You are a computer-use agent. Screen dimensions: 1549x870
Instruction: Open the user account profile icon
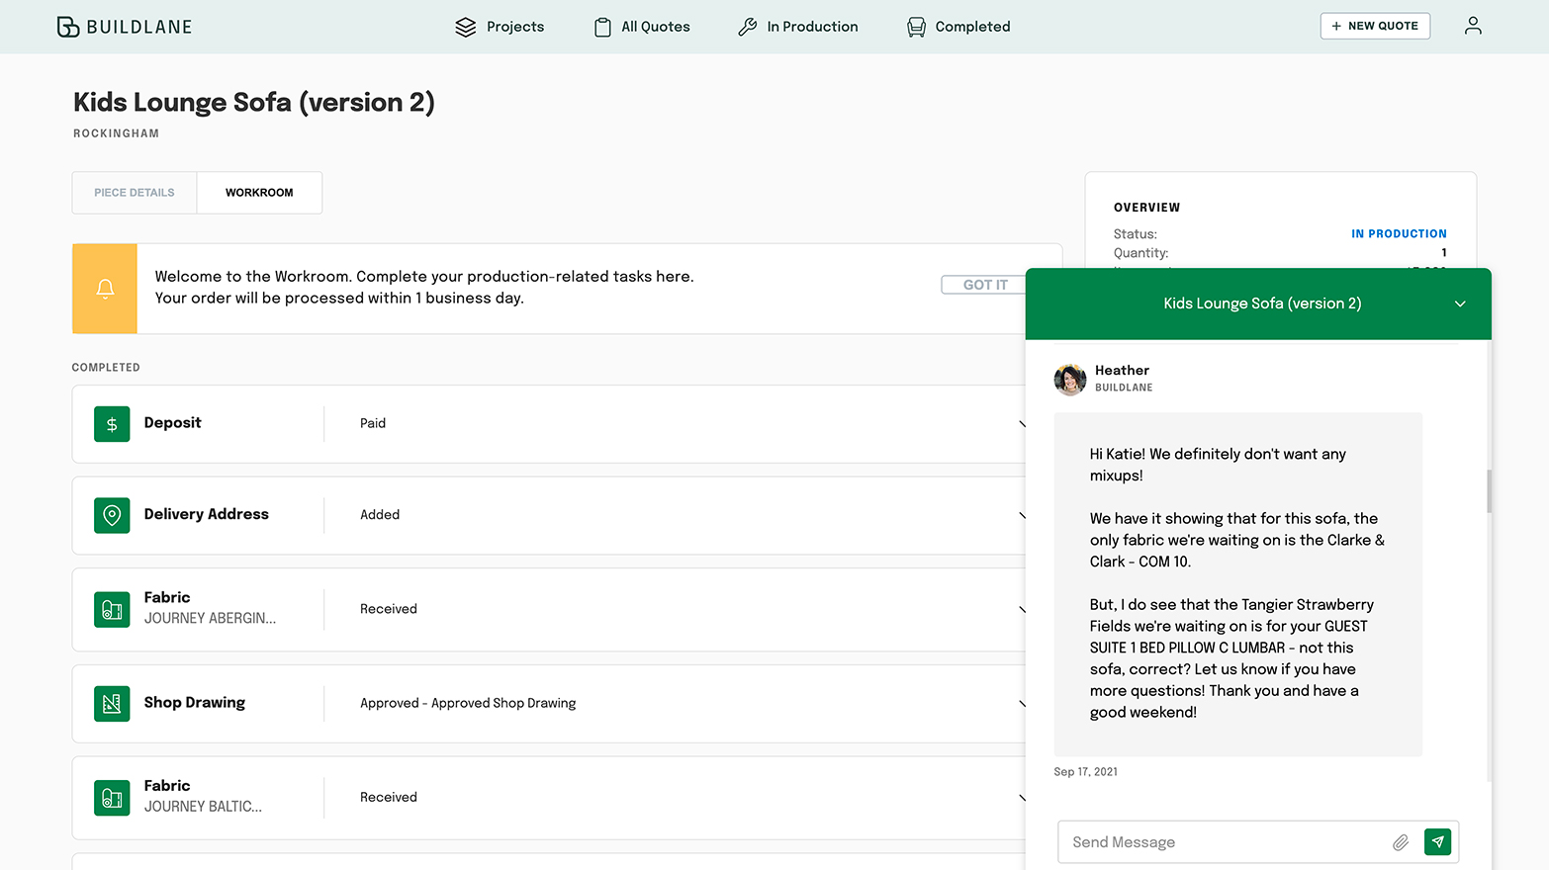[1472, 26]
